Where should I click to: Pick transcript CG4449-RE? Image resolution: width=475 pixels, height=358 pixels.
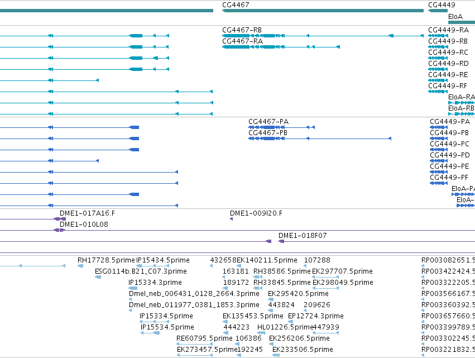coord(438,80)
